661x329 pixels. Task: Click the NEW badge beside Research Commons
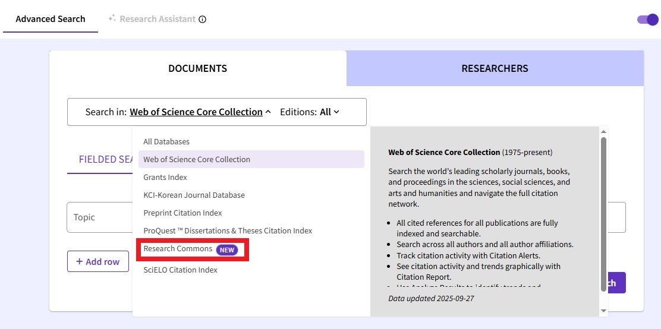coord(226,250)
